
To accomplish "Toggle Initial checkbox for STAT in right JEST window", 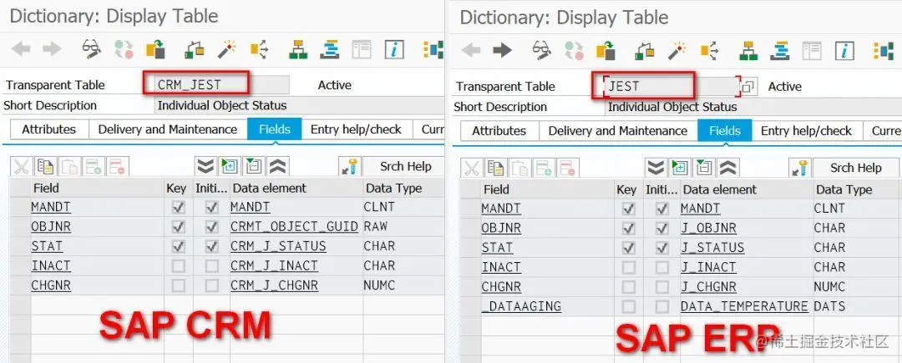I will [662, 248].
